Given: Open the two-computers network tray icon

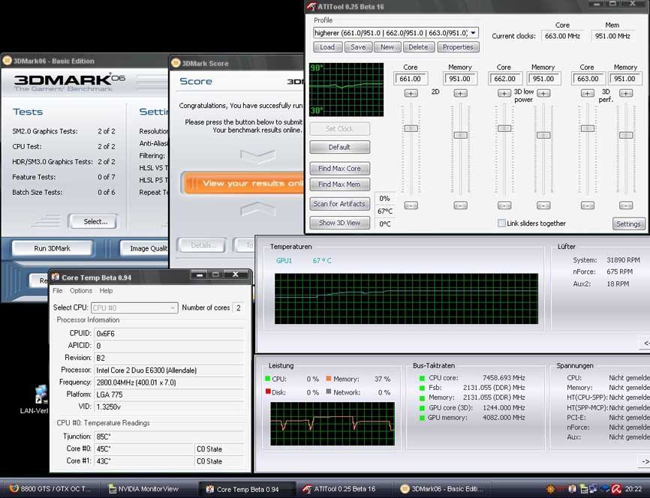Looking at the screenshot, I should coord(593,489).
